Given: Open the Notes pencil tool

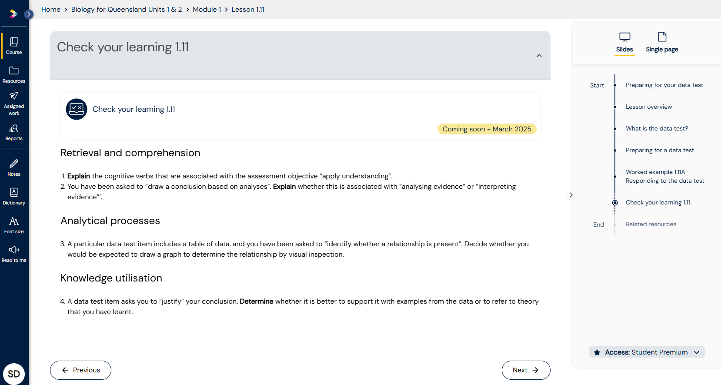Looking at the screenshot, I should tap(14, 167).
